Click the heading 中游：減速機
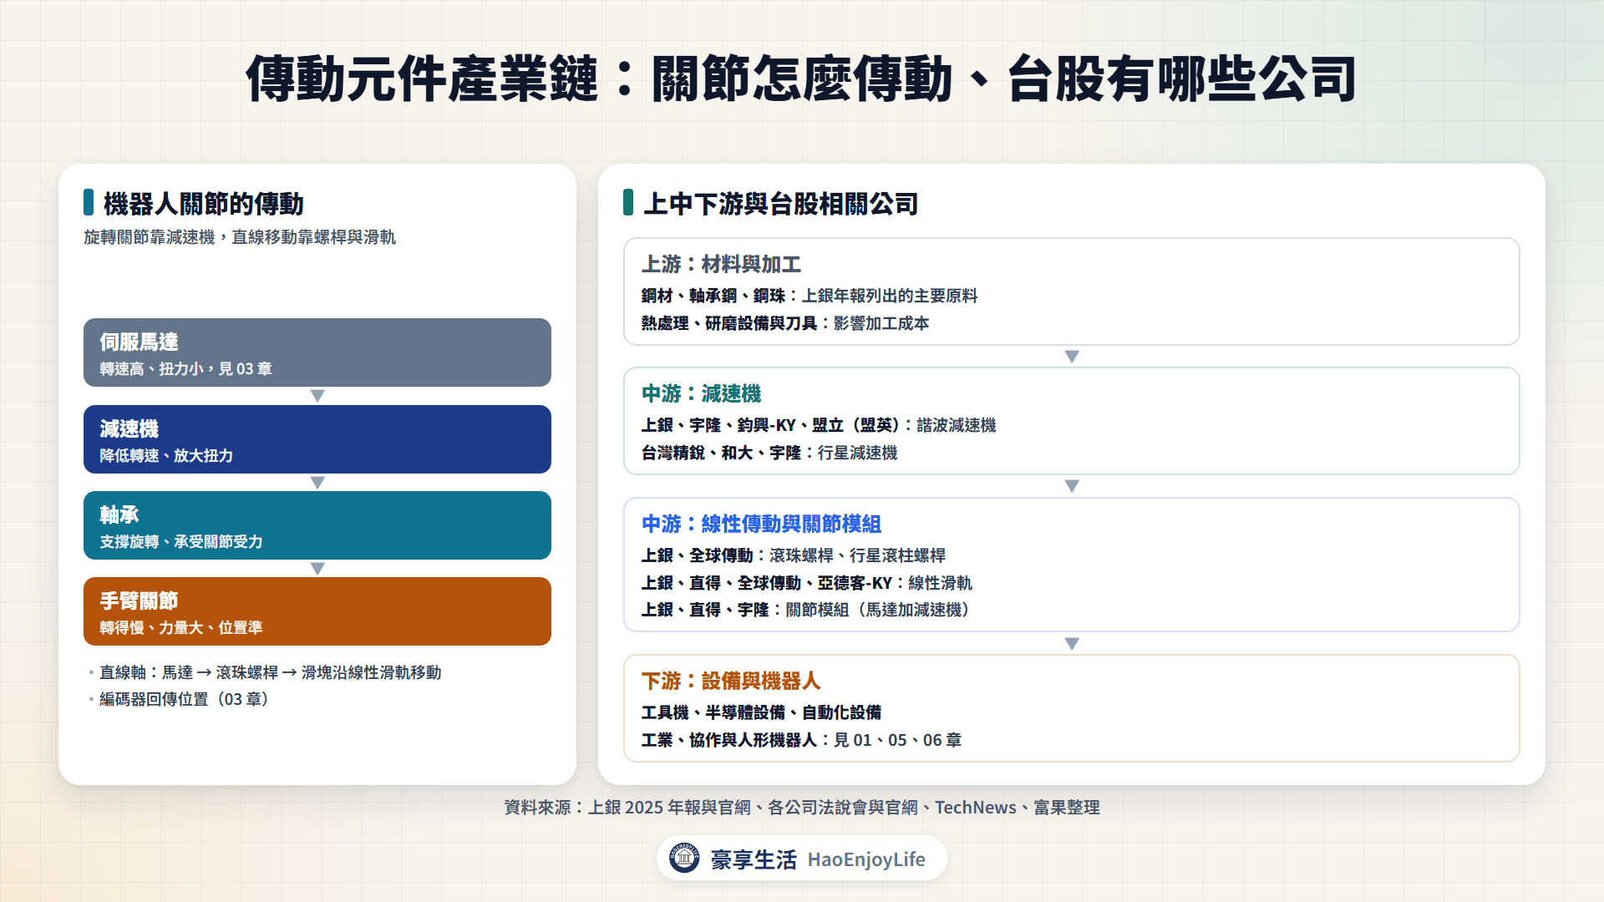1604x902 pixels. click(701, 393)
